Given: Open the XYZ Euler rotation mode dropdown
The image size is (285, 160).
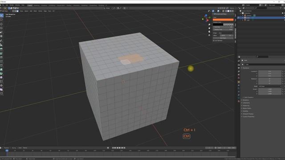Looking at the screenshot, I should 270,86.
